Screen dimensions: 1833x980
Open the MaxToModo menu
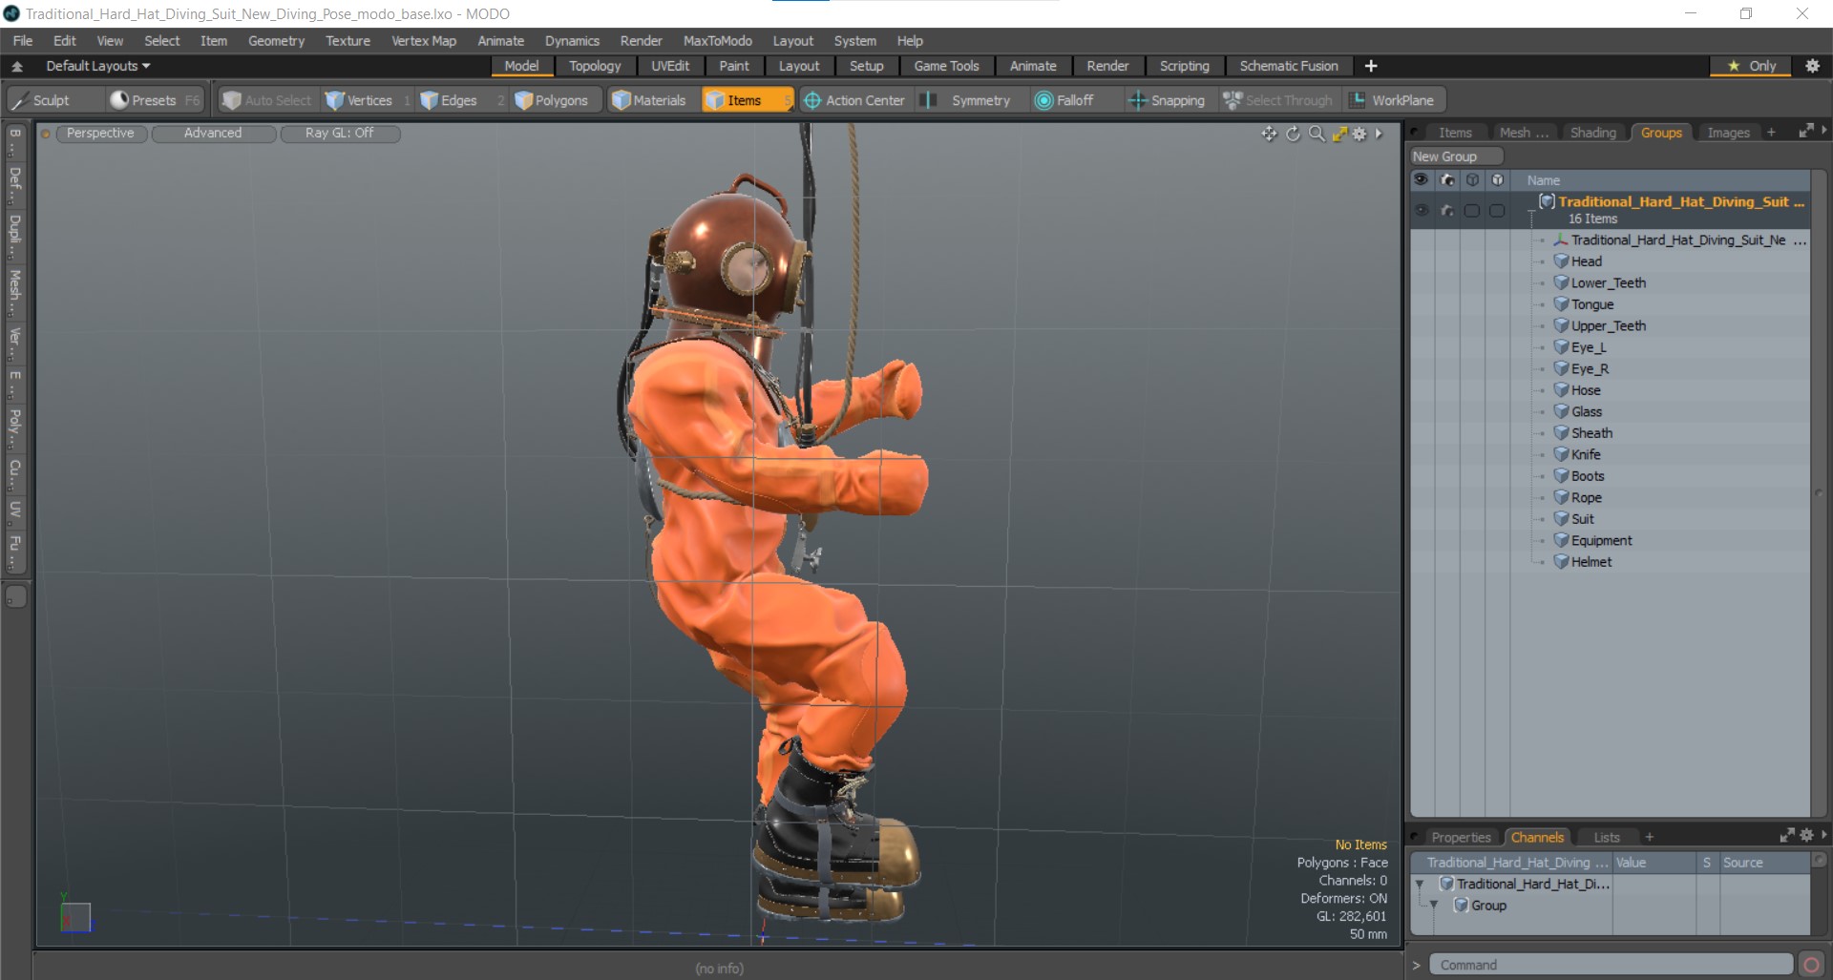point(717,41)
